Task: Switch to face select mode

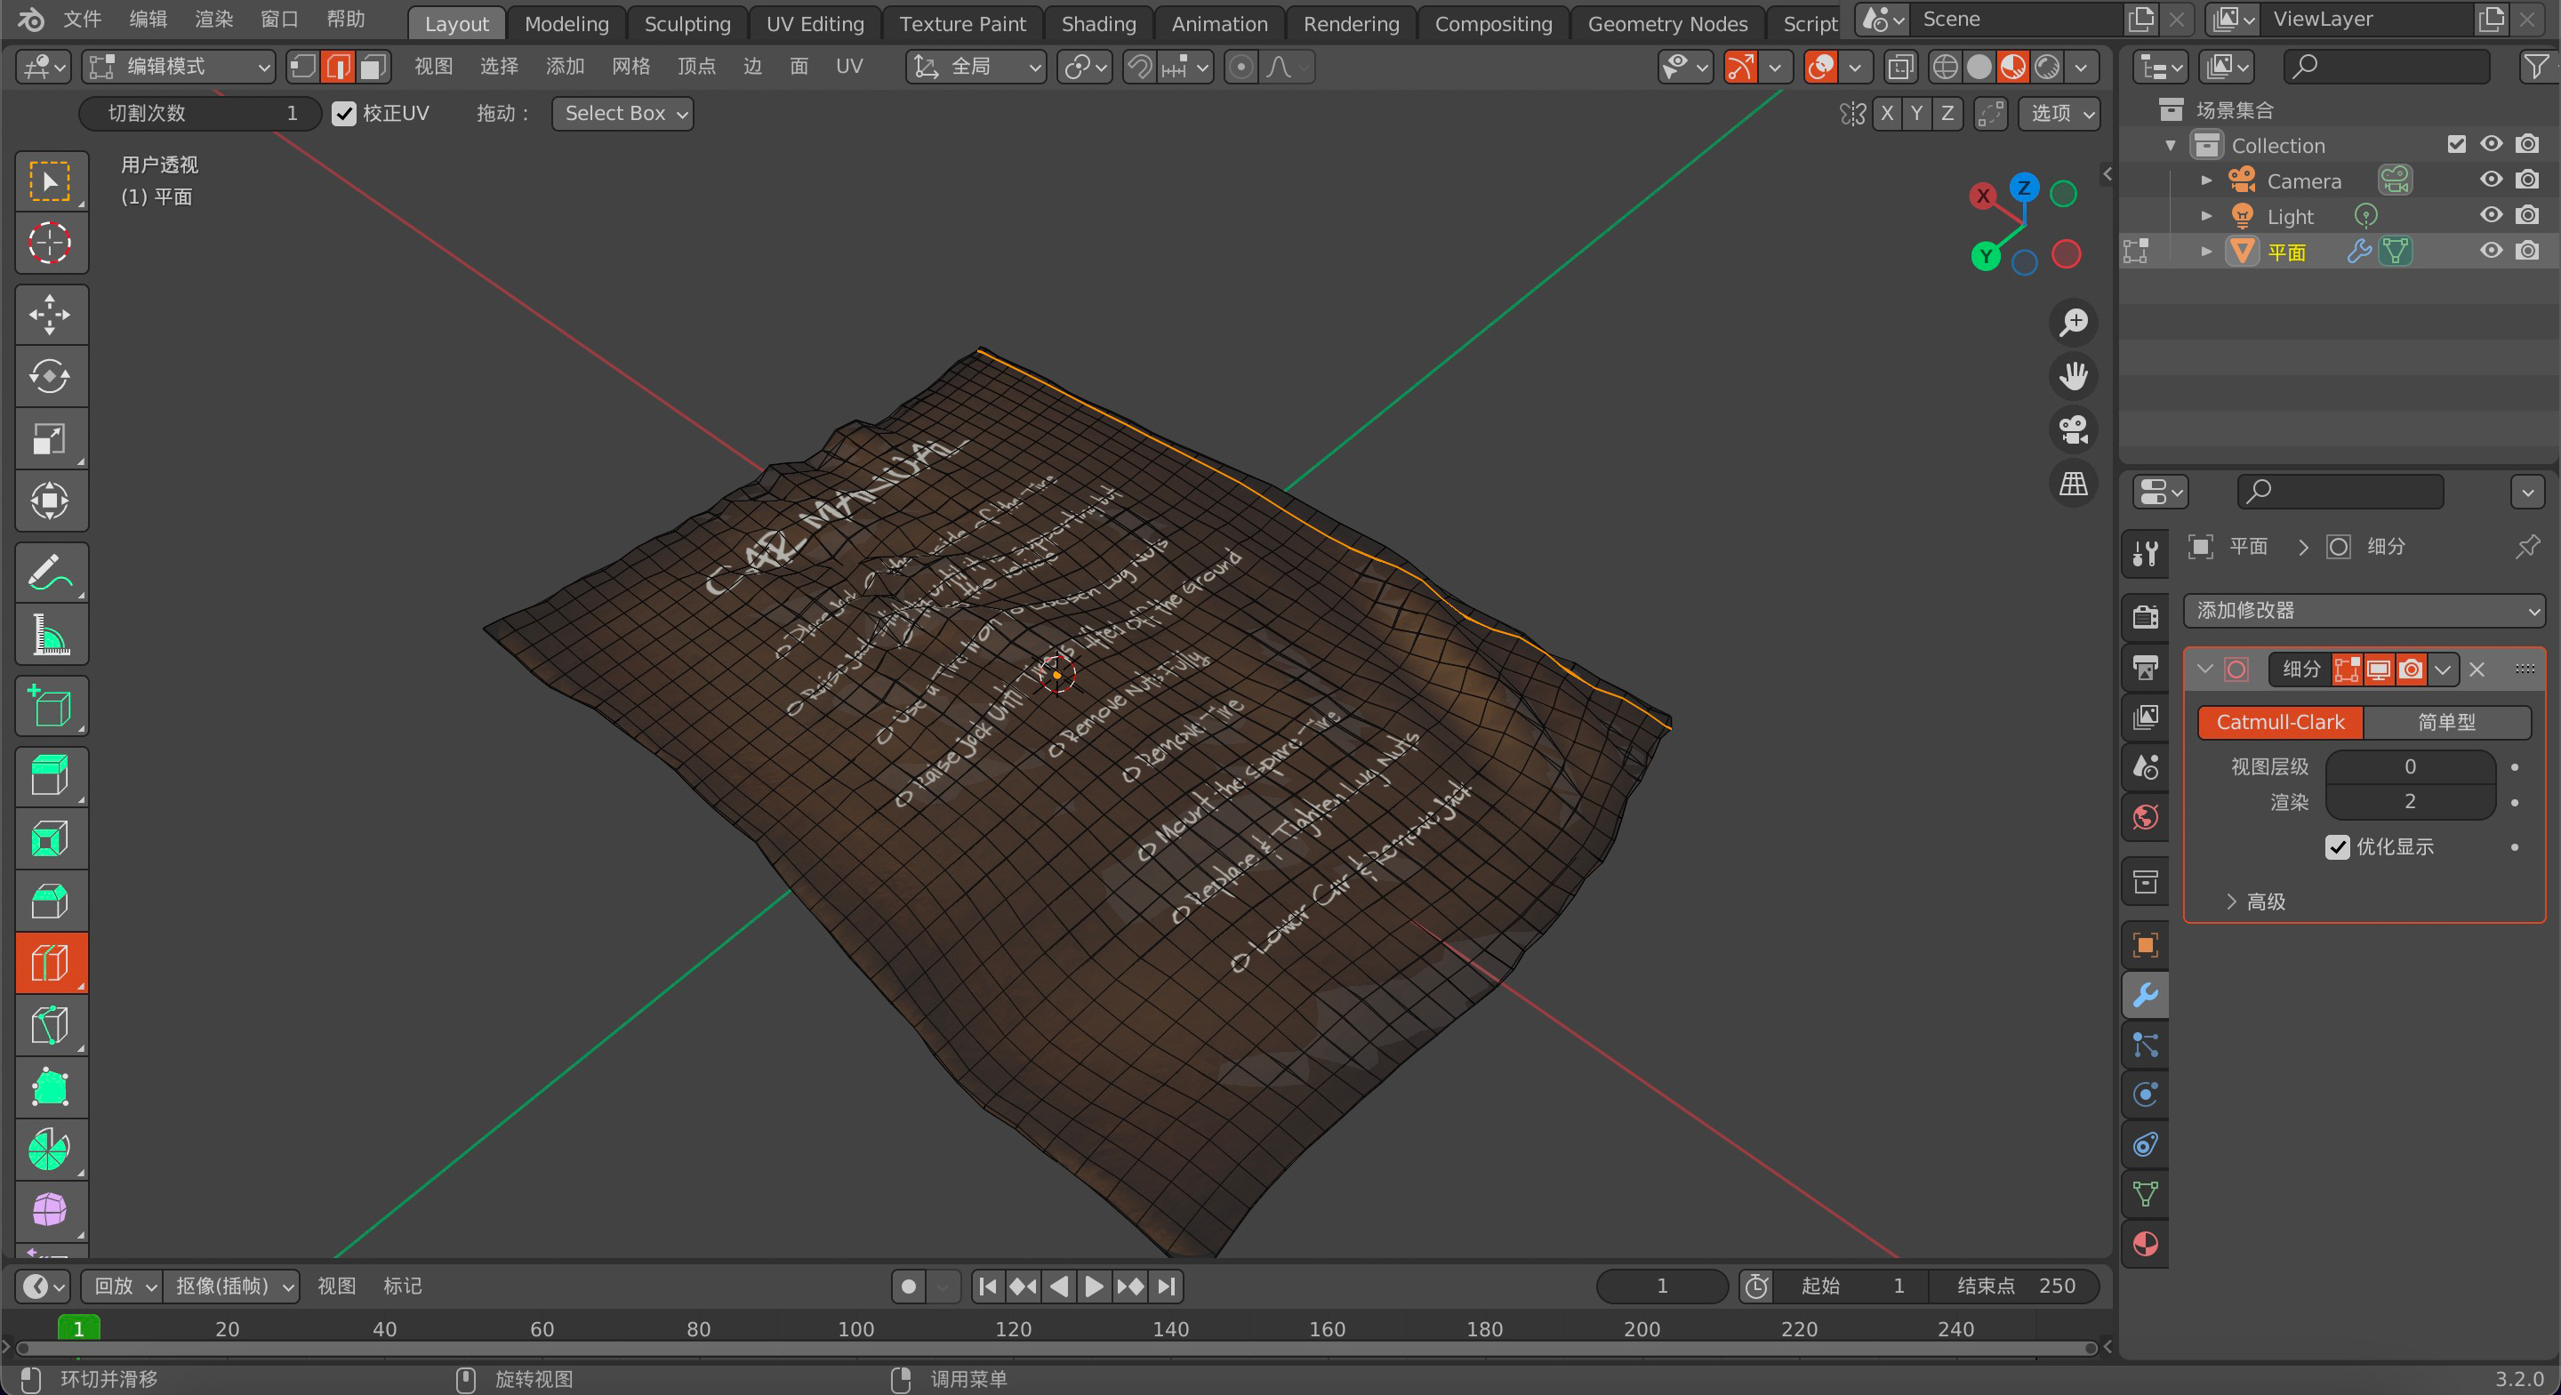Action: point(373,67)
